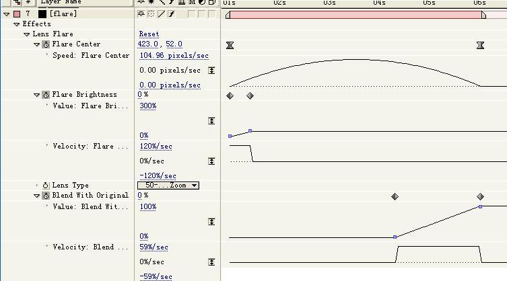
Task: Collapse the flare layer twirl-down
Action: tap(7, 14)
